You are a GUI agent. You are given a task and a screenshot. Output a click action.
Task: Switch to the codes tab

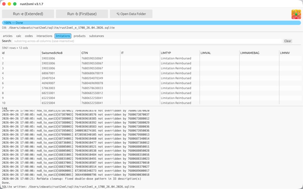pyautogui.click(x=29, y=36)
